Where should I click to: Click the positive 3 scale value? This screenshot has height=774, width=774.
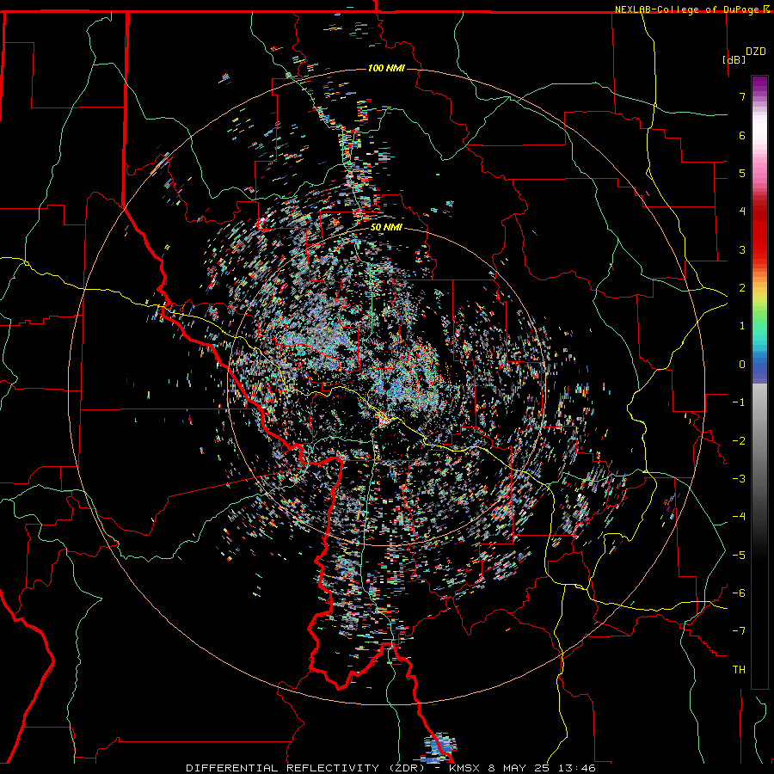coord(742,249)
